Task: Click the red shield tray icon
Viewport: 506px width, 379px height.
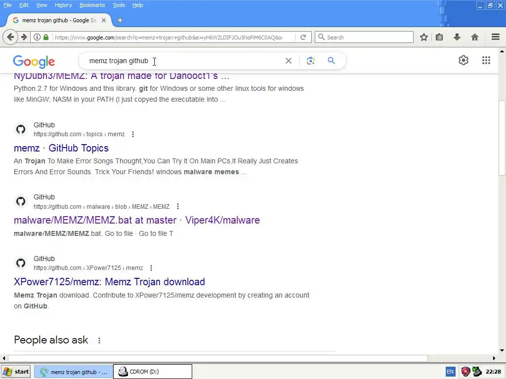Action: coord(465,372)
